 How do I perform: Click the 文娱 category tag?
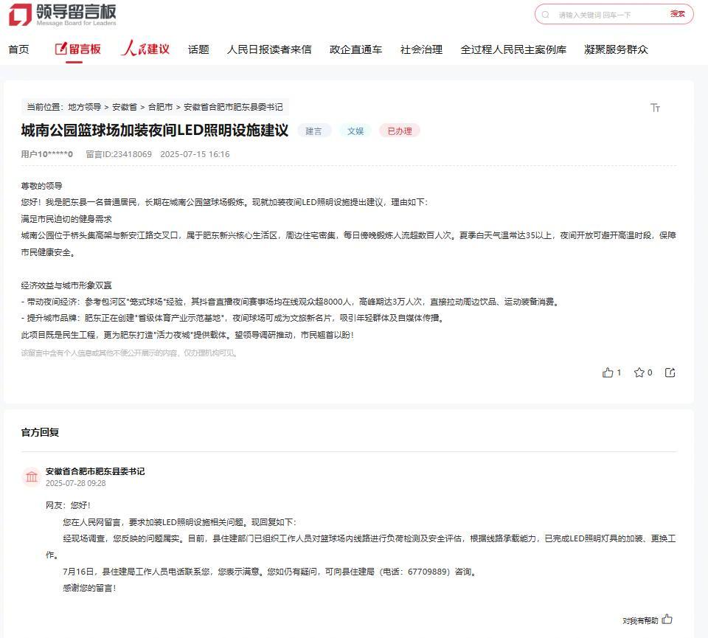tap(355, 131)
